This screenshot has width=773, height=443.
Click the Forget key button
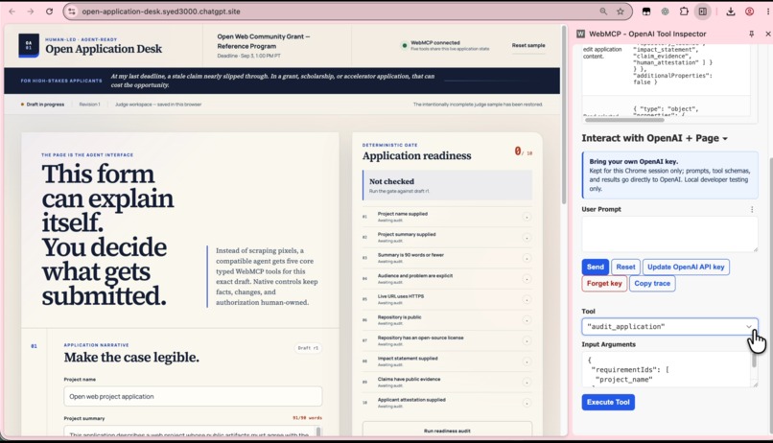point(604,283)
